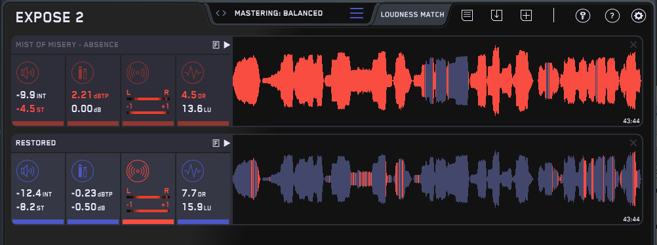Click the blue status bar under RESTORED dynamic range
The width and height of the screenshot is (657, 245).
pos(203,221)
